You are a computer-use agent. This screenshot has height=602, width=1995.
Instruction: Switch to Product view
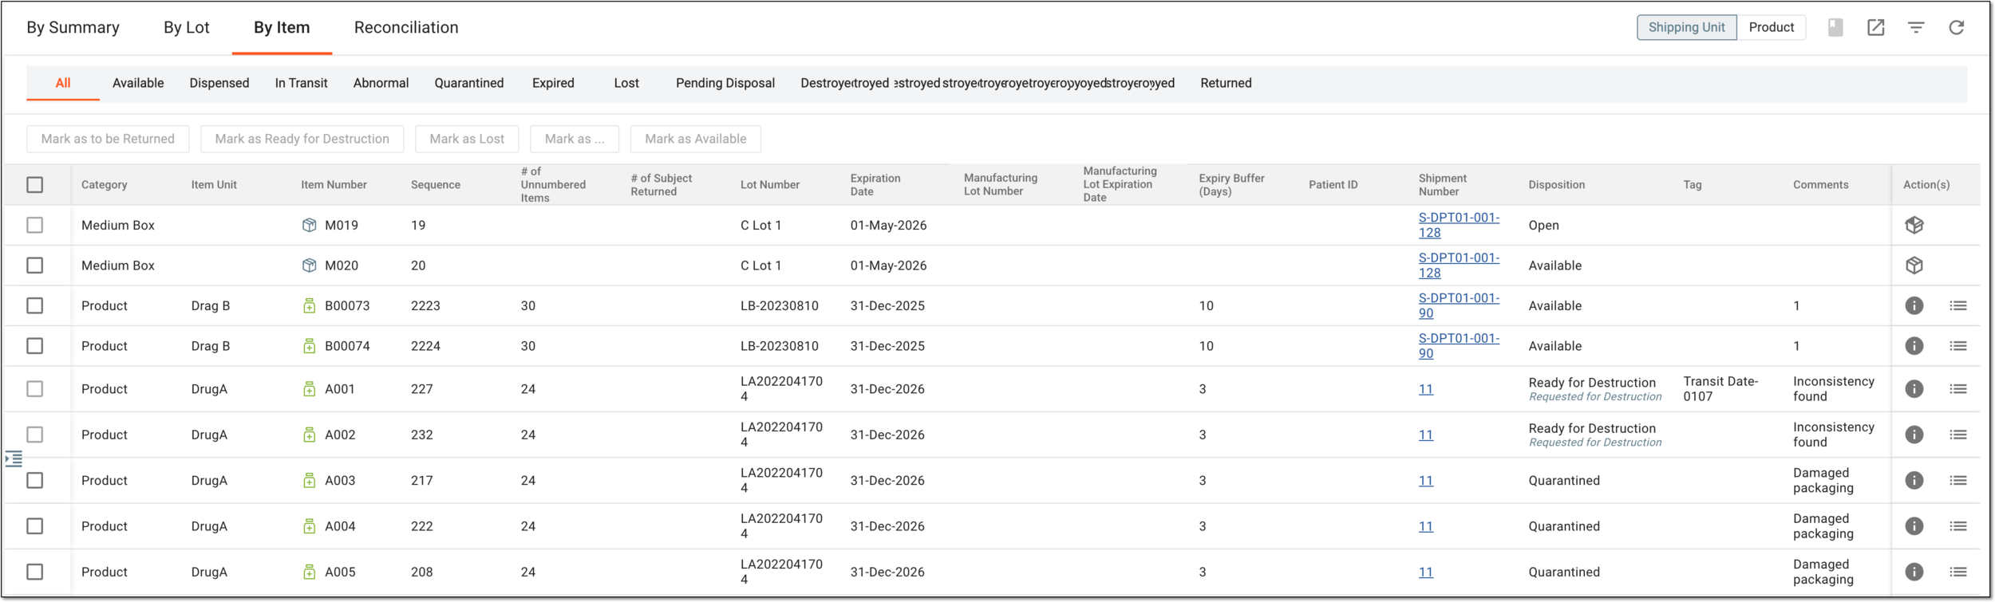point(1771,28)
